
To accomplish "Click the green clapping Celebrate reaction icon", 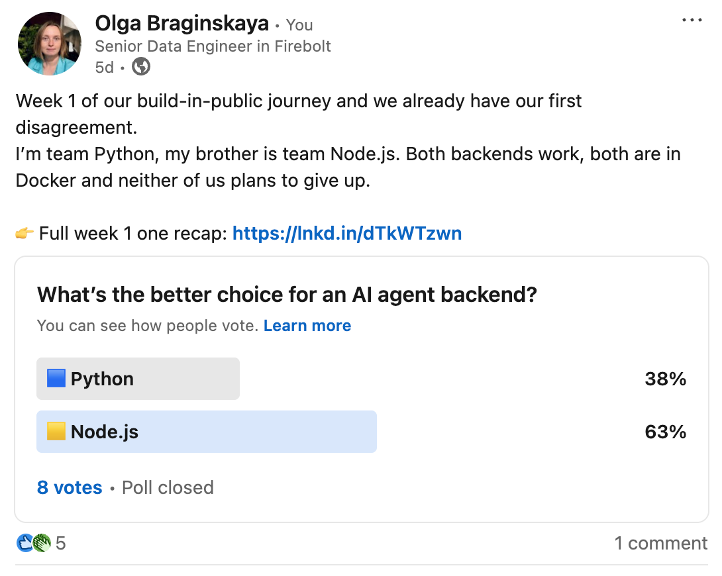I will [41, 543].
